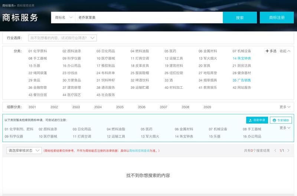This screenshot has width=297, height=196.
Task: Select group 3502
Action: (x=54, y=107)
